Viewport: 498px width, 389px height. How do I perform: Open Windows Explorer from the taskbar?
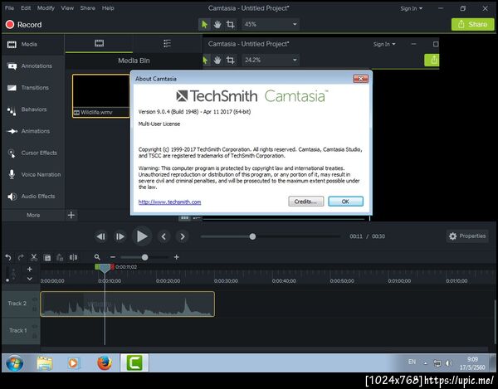click(45, 362)
